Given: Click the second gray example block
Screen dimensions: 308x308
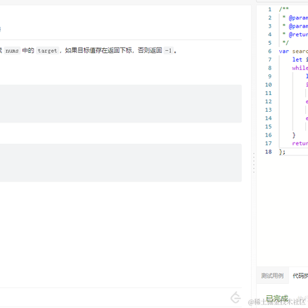Looking at the screenshot, I should 121,163.
